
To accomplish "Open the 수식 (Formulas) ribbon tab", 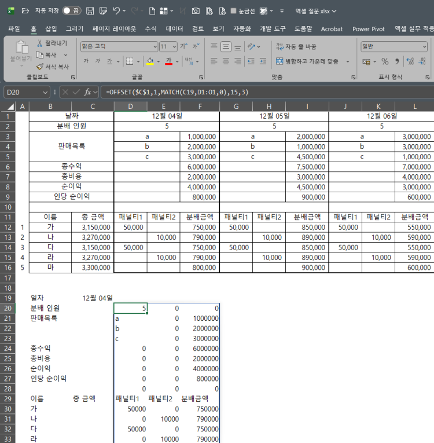I will [x=150, y=28].
